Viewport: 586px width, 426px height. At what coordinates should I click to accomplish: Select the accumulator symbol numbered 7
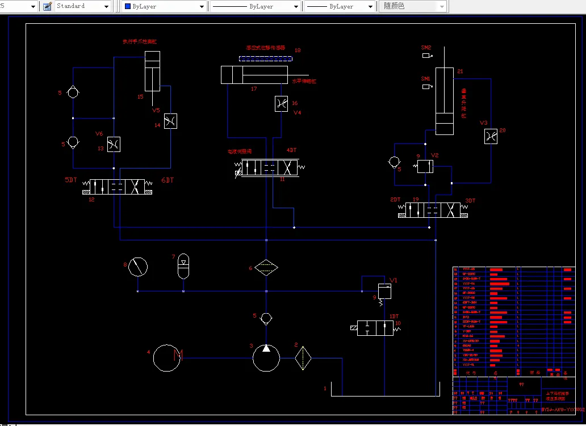183,266
